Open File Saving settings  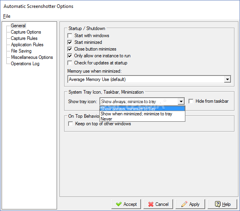point(21,51)
